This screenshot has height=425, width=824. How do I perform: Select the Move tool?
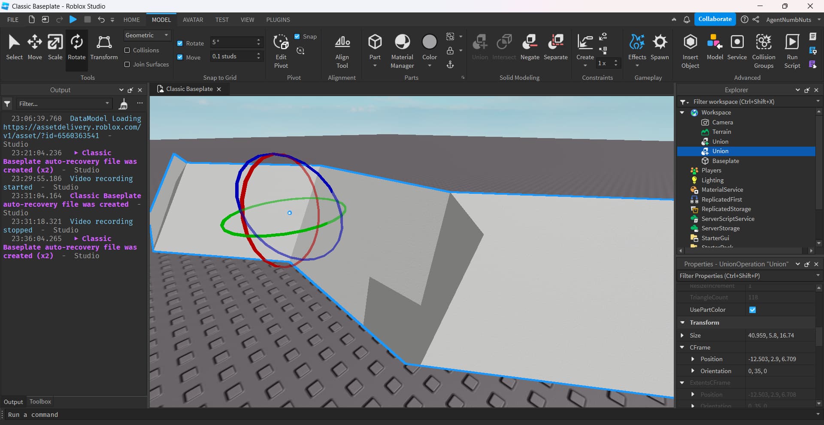tap(35, 47)
